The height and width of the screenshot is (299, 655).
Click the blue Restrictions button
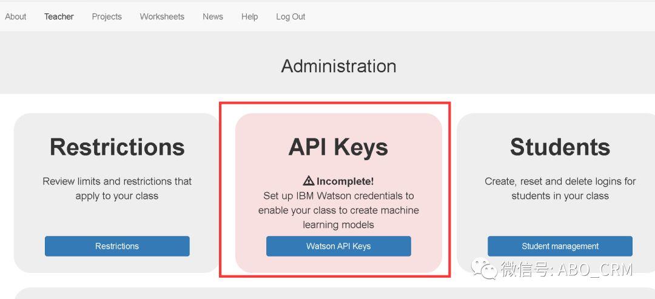(117, 246)
